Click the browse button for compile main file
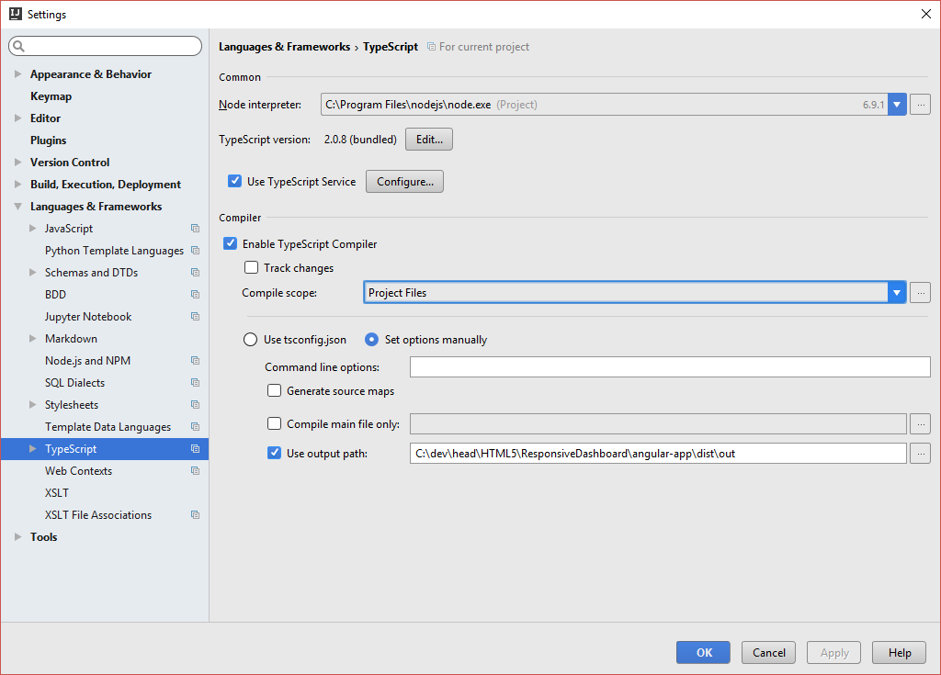 click(x=920, y=424)
